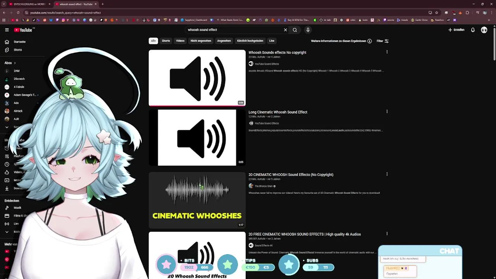The image size is (496, 279).
Task: Go to Startseite in sidebar
Action: click(x=15, y=42)
